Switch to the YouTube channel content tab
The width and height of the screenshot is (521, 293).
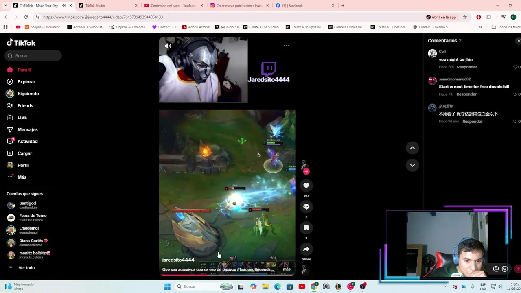[x=173, y=6]
